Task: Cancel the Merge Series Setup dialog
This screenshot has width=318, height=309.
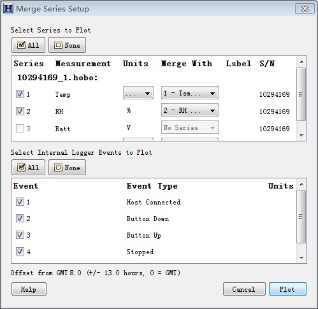Action: [x=244, y=289]
